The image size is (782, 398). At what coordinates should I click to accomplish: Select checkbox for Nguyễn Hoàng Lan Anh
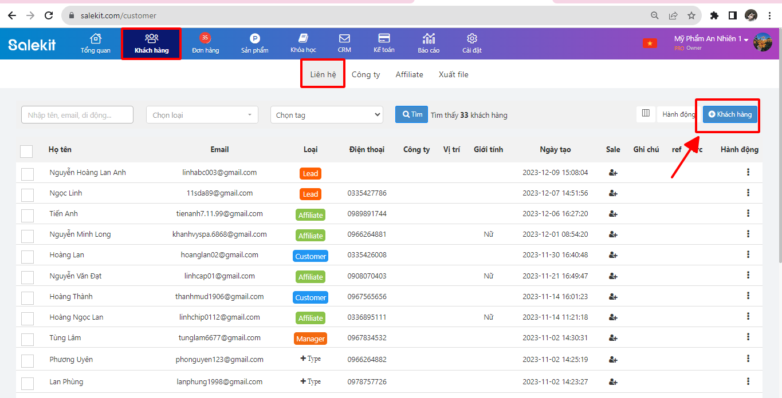tap(27, 174)
